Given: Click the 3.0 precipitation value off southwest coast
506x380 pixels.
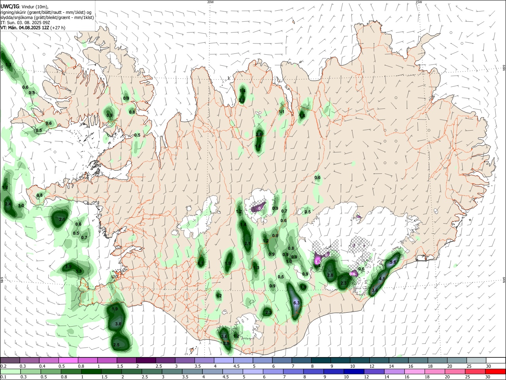Looking at the screenshot, I should 118,324.
